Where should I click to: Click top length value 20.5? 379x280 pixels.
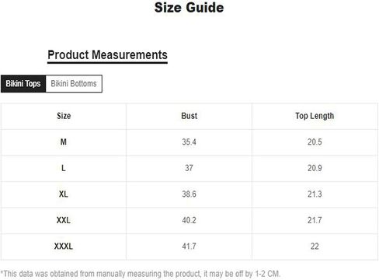tap(315, 142)
